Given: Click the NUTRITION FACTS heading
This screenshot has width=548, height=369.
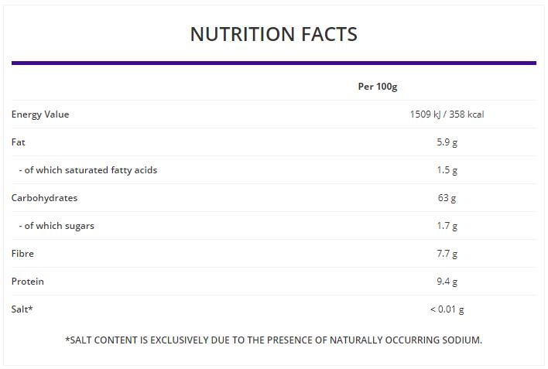Looking at the screenshot, I should (x=273, y=34).
